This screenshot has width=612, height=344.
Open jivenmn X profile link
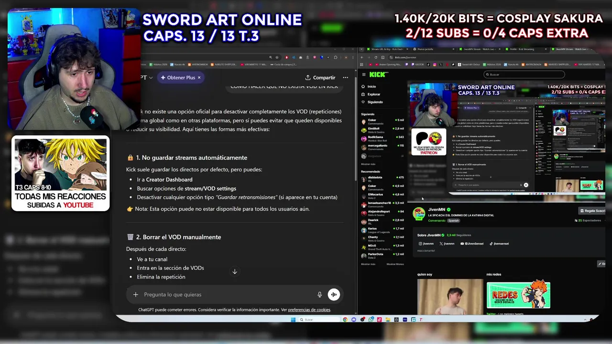pos(447,244)
